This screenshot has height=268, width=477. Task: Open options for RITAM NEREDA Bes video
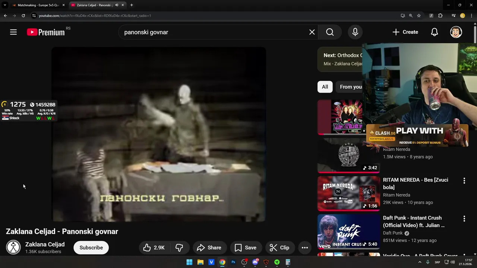464,181
